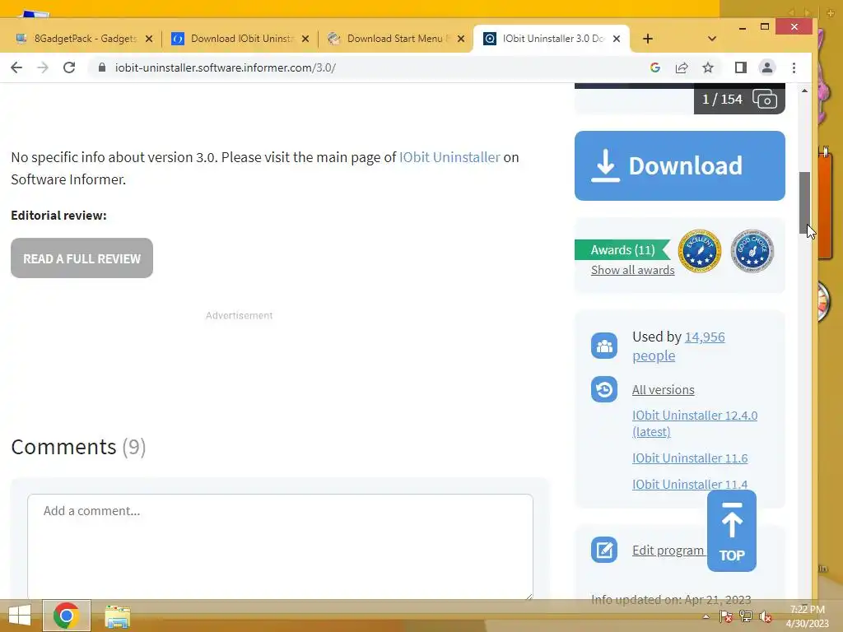843x632 pixels.
Task: Click the Awards (11) ribbon
Action: [x=622, y=250]
